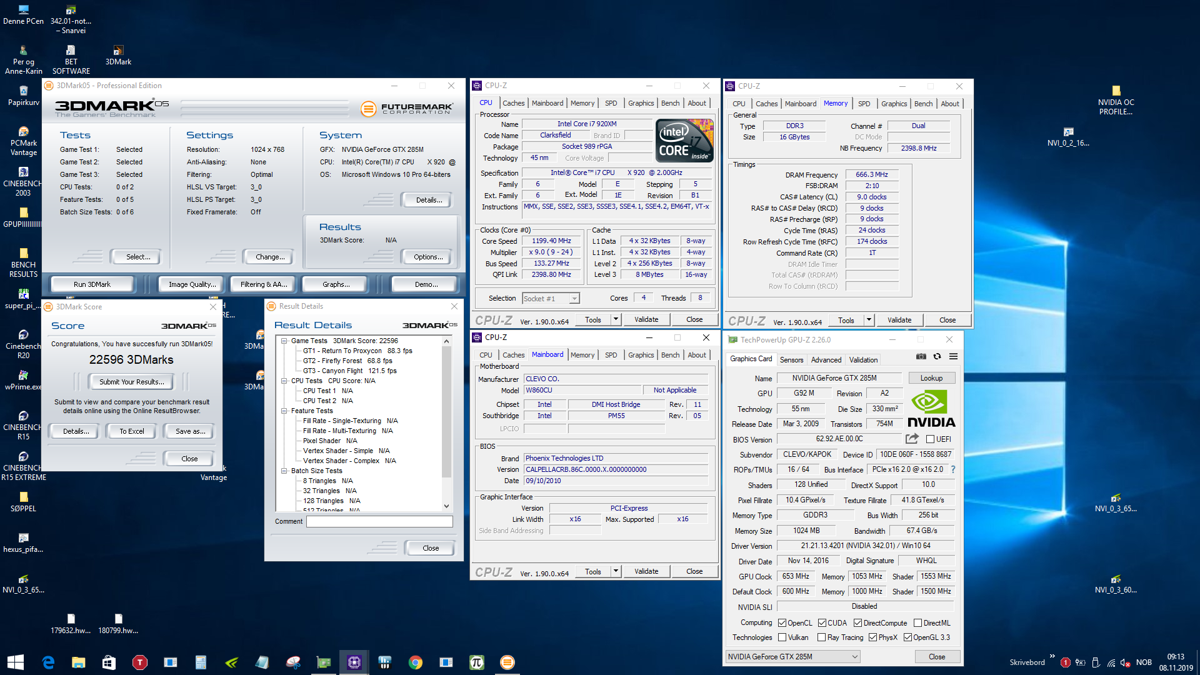The height and width of the screenshot is (675, 1200).
Task: Toggle the OpenGL 3.3 checkbox
Action: click(907, 637)
